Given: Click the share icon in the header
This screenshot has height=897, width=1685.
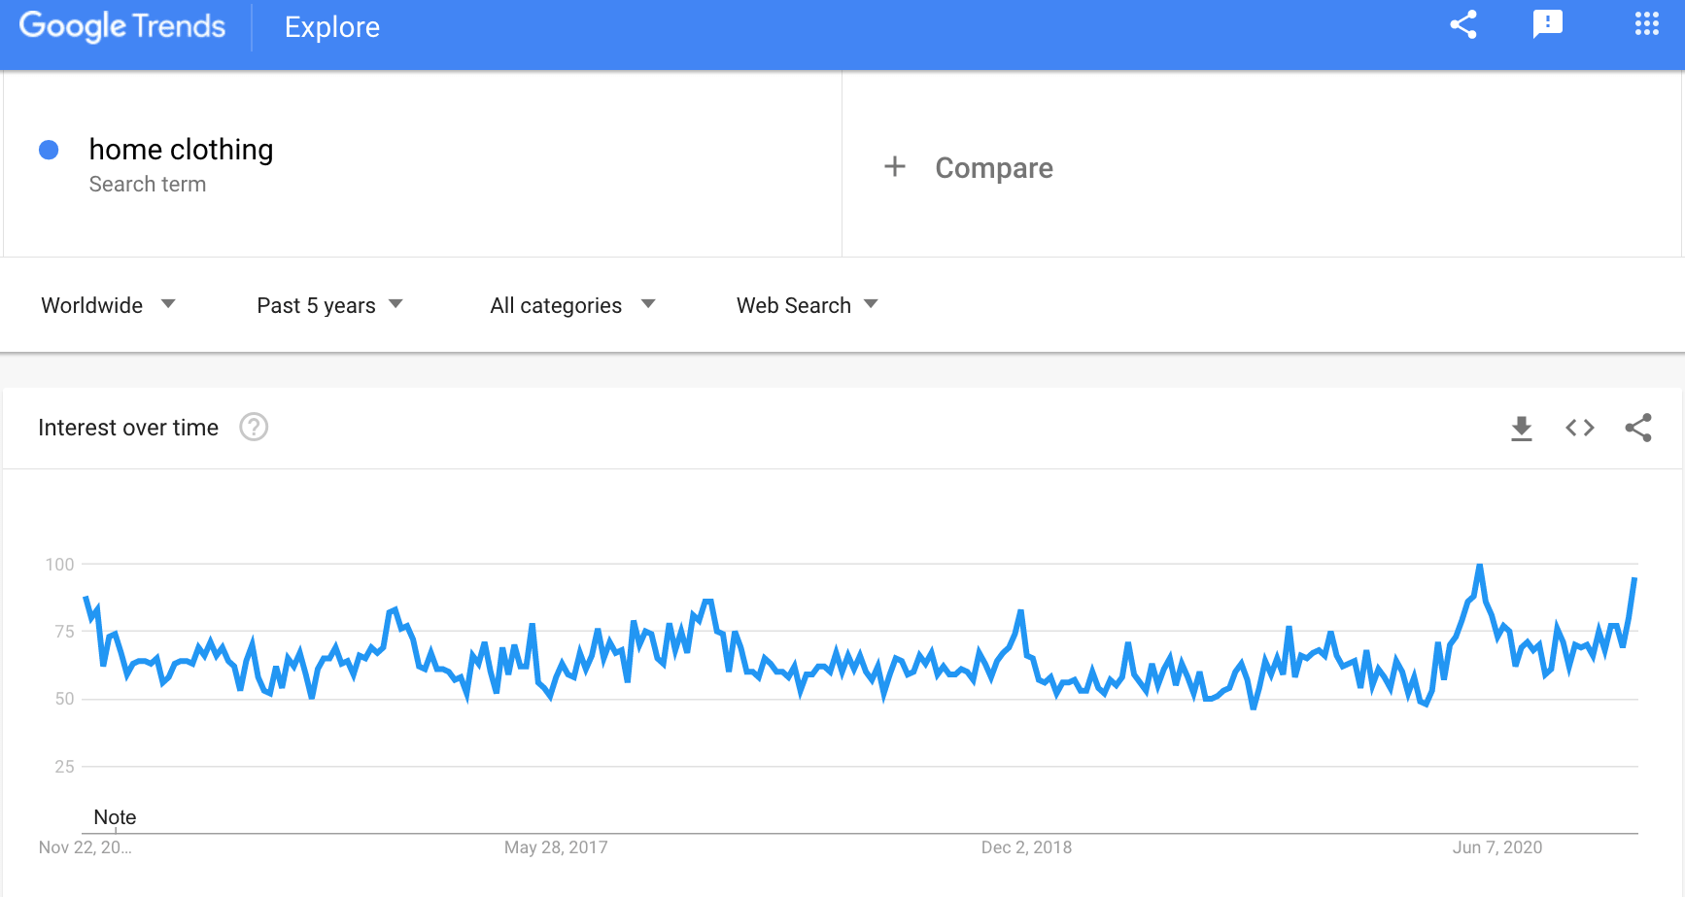Looking at the screenshot, I should (x=1463, y=25).
